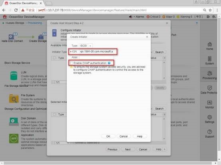
Task: Toggle select-all checkbox in Selected Initiators table
Action: (x=54, y=115)
